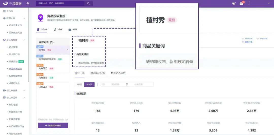Click the 小红书投放 sidebar icon
This screenshot has width=274, height=135.
(x=4, y=40)
